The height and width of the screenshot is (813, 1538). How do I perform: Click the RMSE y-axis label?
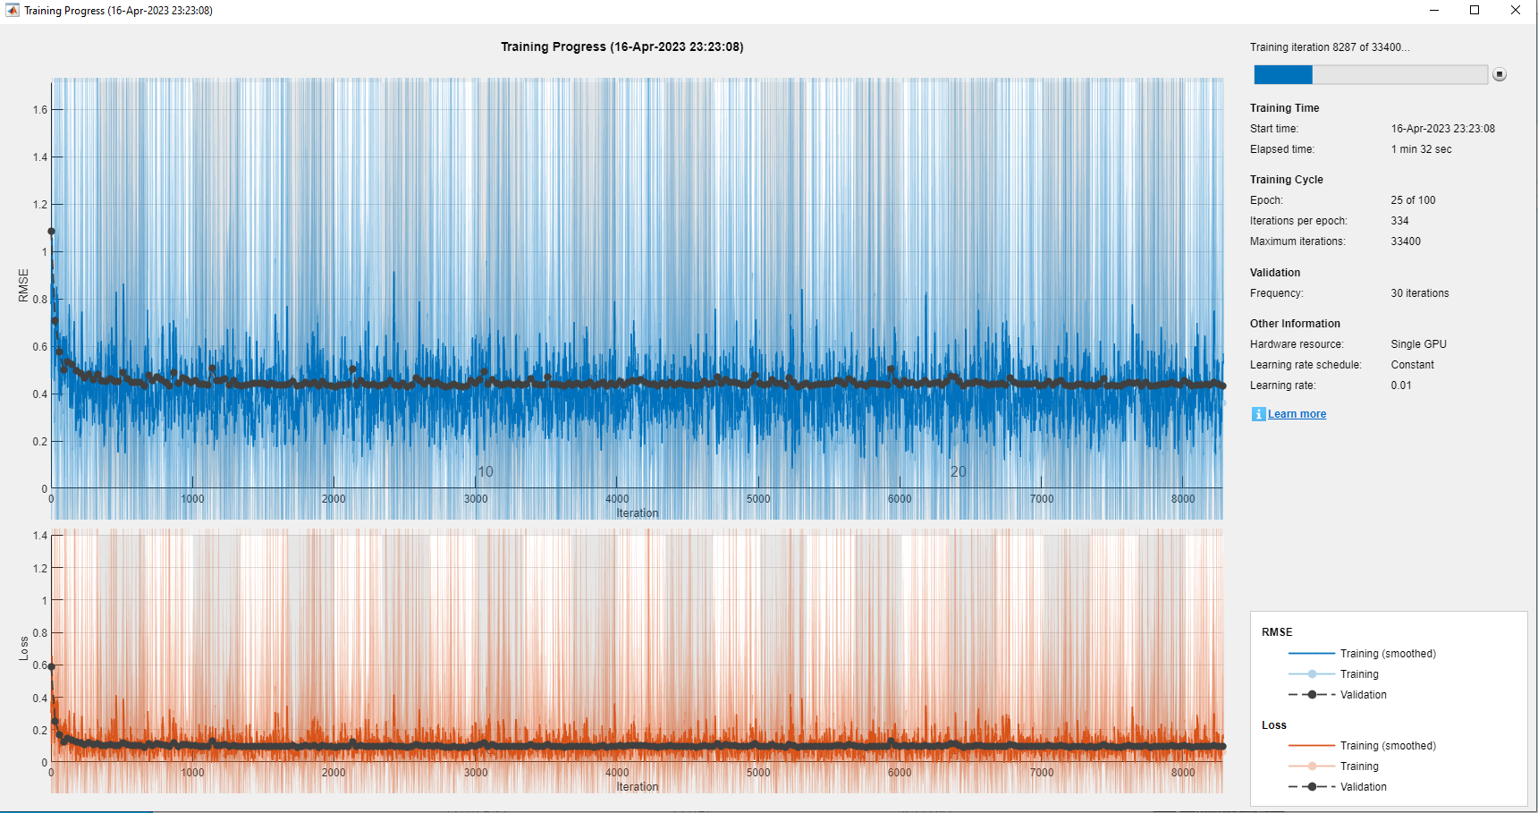pyautogui.click(x=24, y=285)
